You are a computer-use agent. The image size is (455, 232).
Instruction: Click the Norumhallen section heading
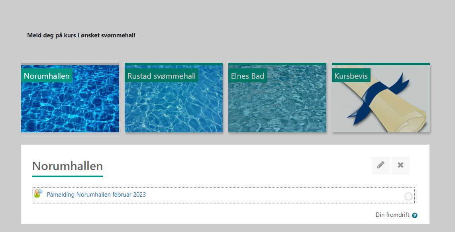(x=67, y=166)
